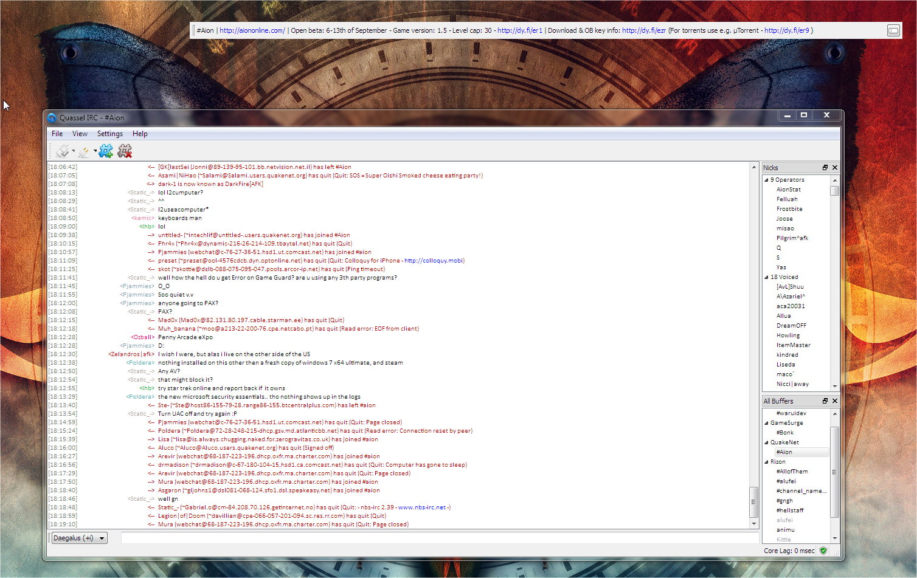Float the Nicks panel

point(825,168)
